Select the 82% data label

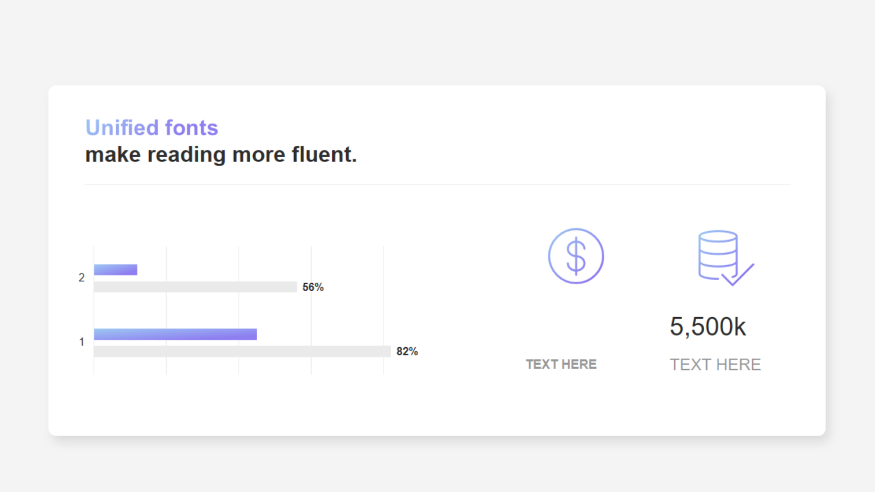(407, 352)
